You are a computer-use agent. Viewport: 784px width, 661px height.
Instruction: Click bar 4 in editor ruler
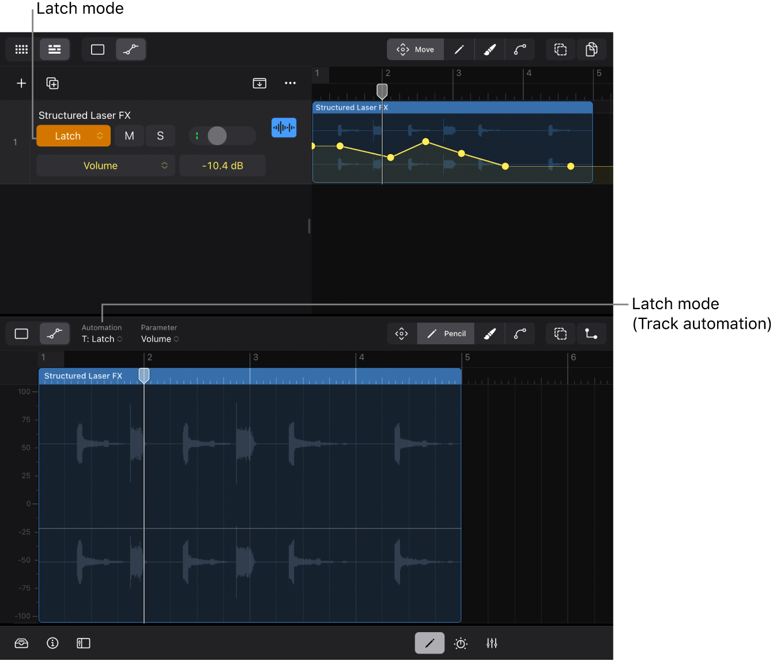[x=361, y=358]
